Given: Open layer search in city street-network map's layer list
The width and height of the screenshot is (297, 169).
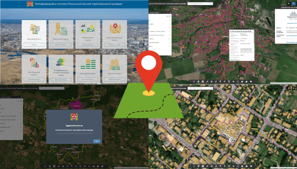Looking at the screenshot, I should 167,16.
